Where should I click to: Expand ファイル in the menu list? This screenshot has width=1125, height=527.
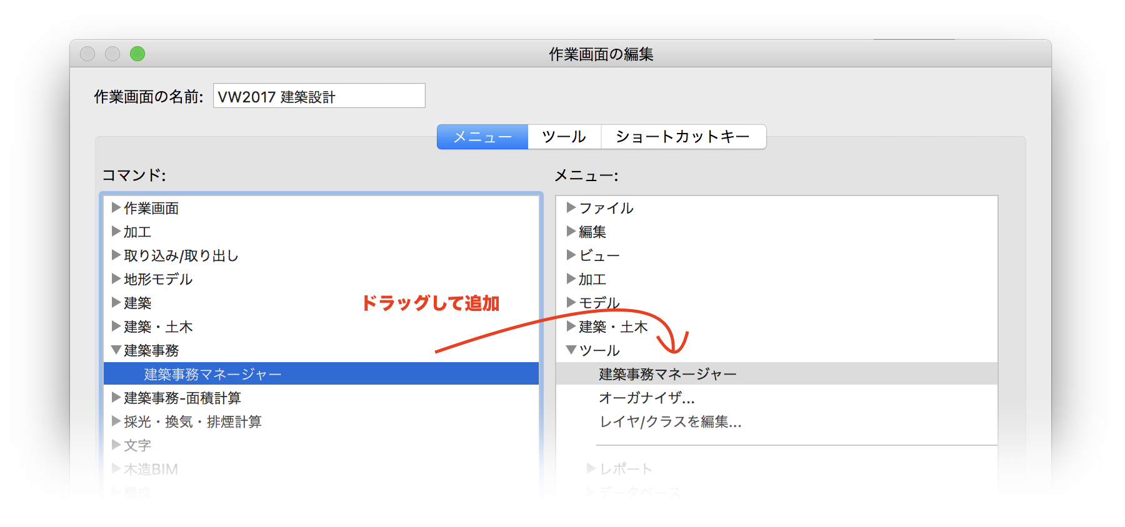tap(571, 207)
